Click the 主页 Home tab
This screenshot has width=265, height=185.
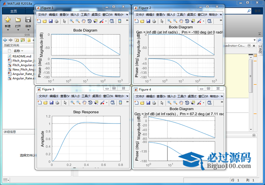(14, 11)
